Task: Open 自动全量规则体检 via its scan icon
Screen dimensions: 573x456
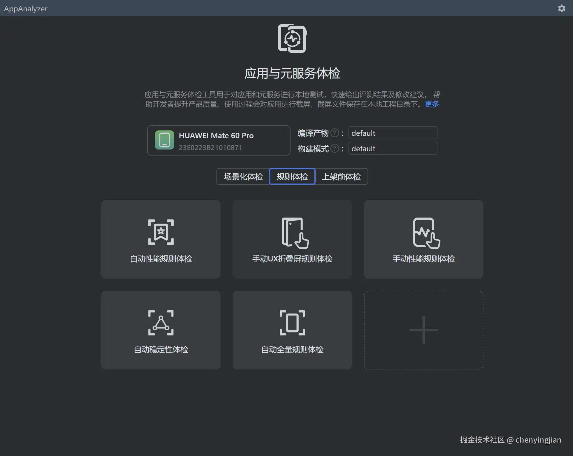Action: (292, 323)
